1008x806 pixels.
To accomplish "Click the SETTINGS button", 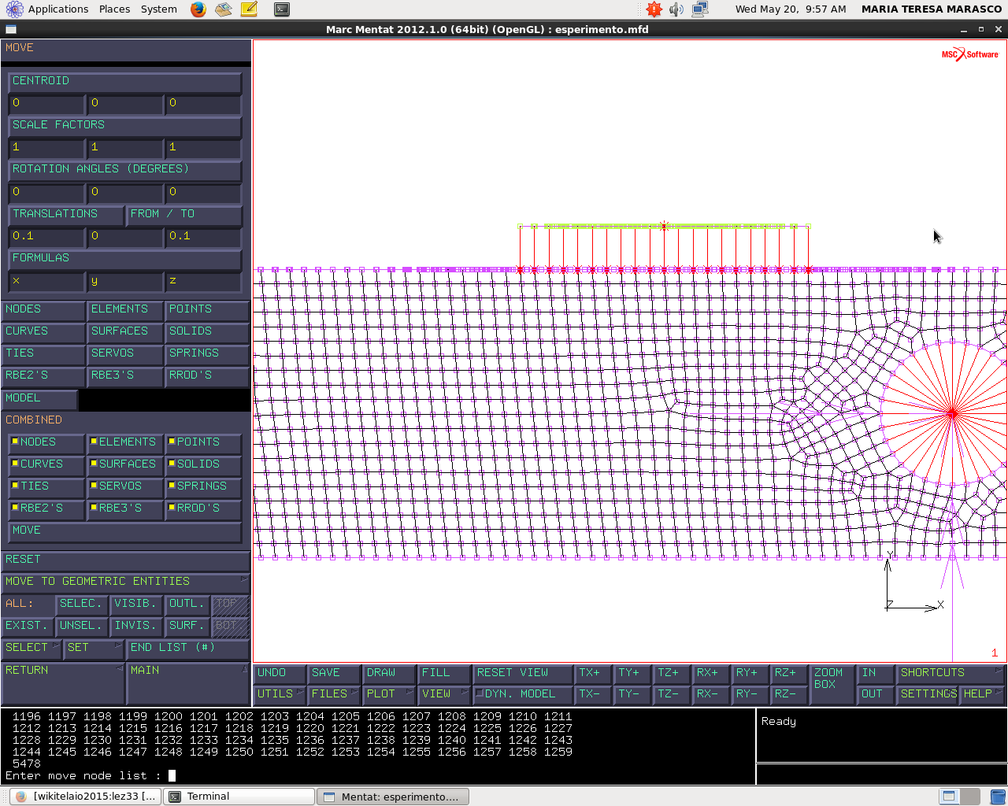I will tap(928, 694).
